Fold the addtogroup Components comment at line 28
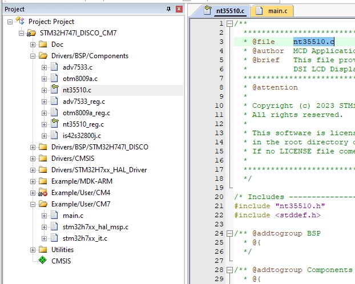The width and height of the screenshot is (355, 284). pos(230,270)
